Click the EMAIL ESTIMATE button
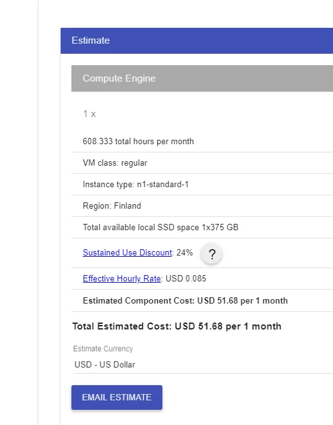 117,397
